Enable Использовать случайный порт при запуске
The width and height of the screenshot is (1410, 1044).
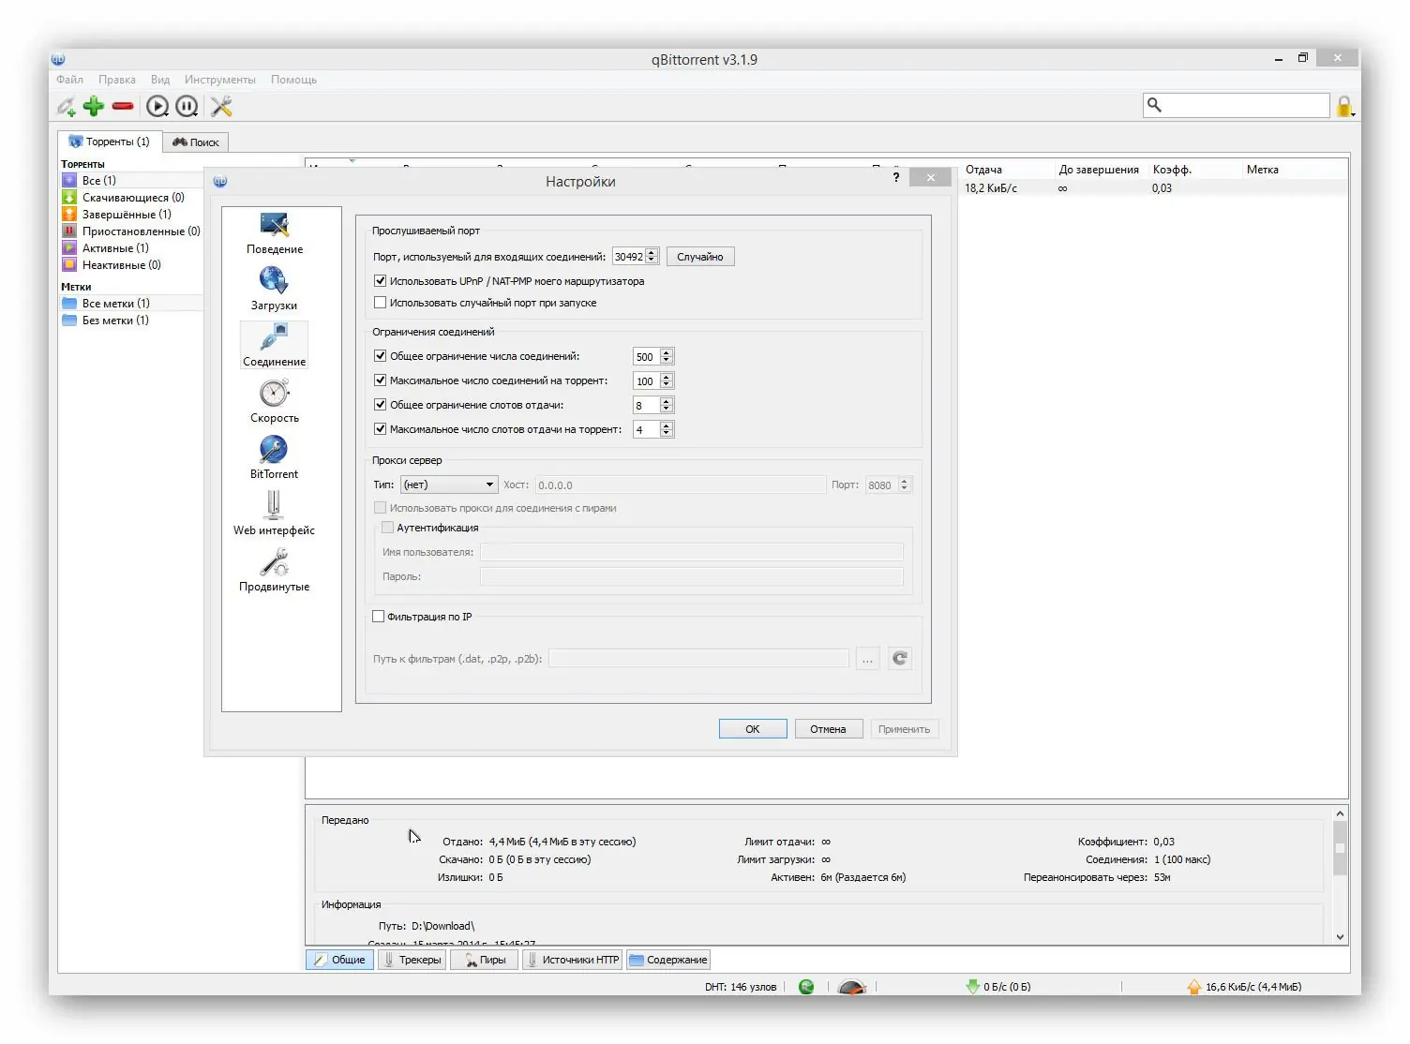pyautogui.click(x=380, y=303)
